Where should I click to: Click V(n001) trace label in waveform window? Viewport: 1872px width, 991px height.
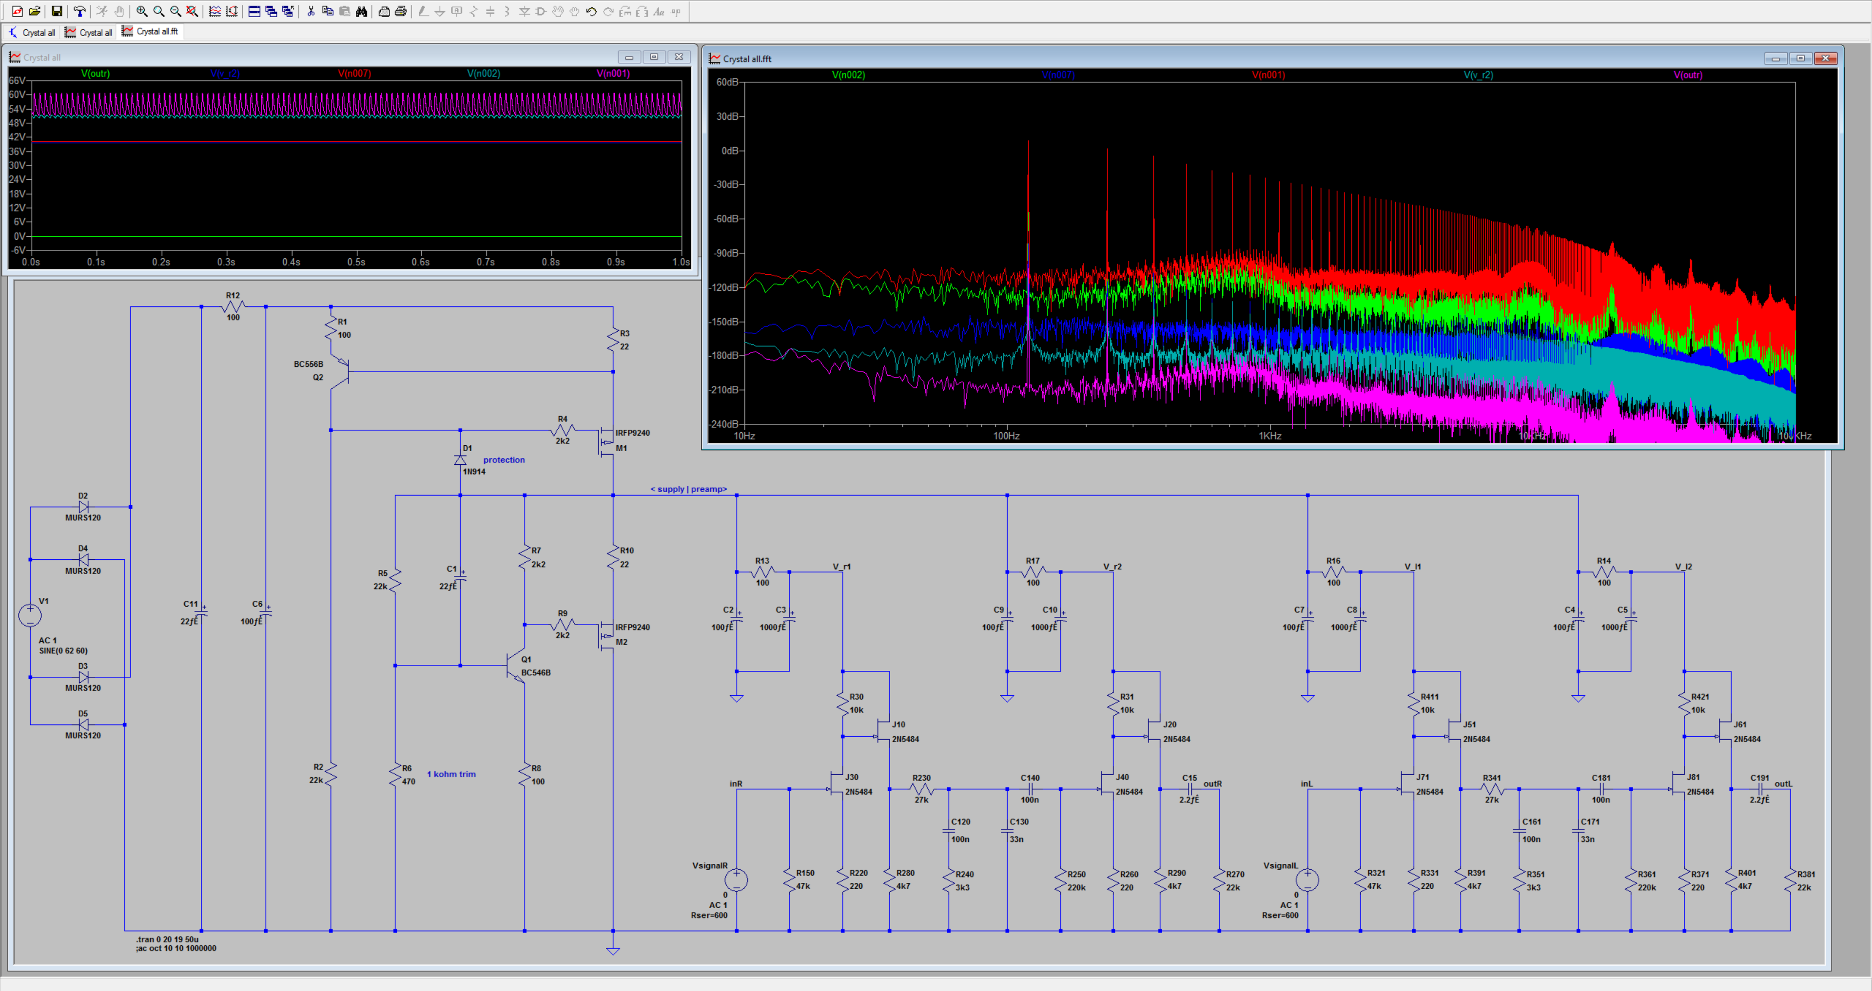(x=613, y=74)
